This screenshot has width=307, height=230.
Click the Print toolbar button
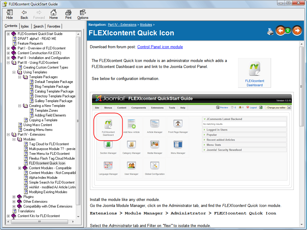click(68, 14)
